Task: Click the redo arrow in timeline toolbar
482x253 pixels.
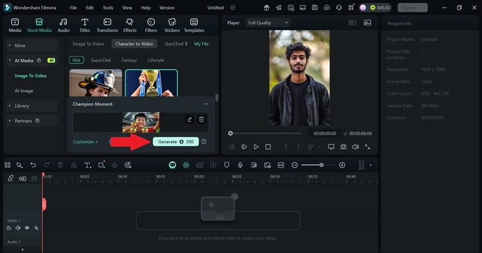Action: [x=46, y=165]
